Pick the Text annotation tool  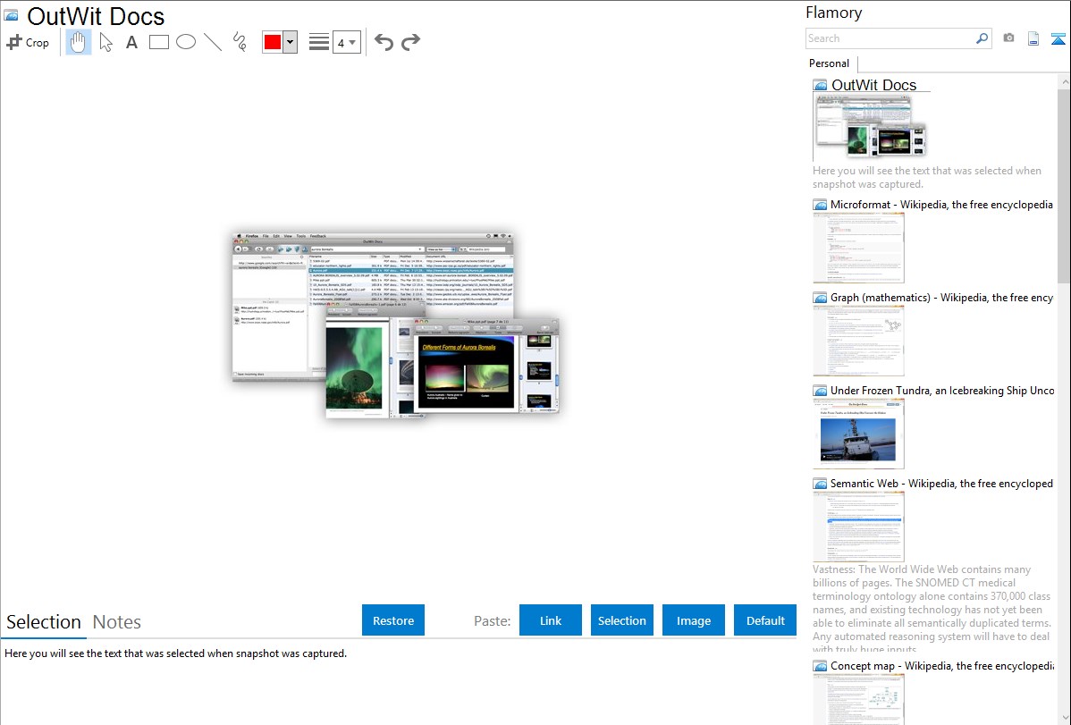[x=131, y=42]
